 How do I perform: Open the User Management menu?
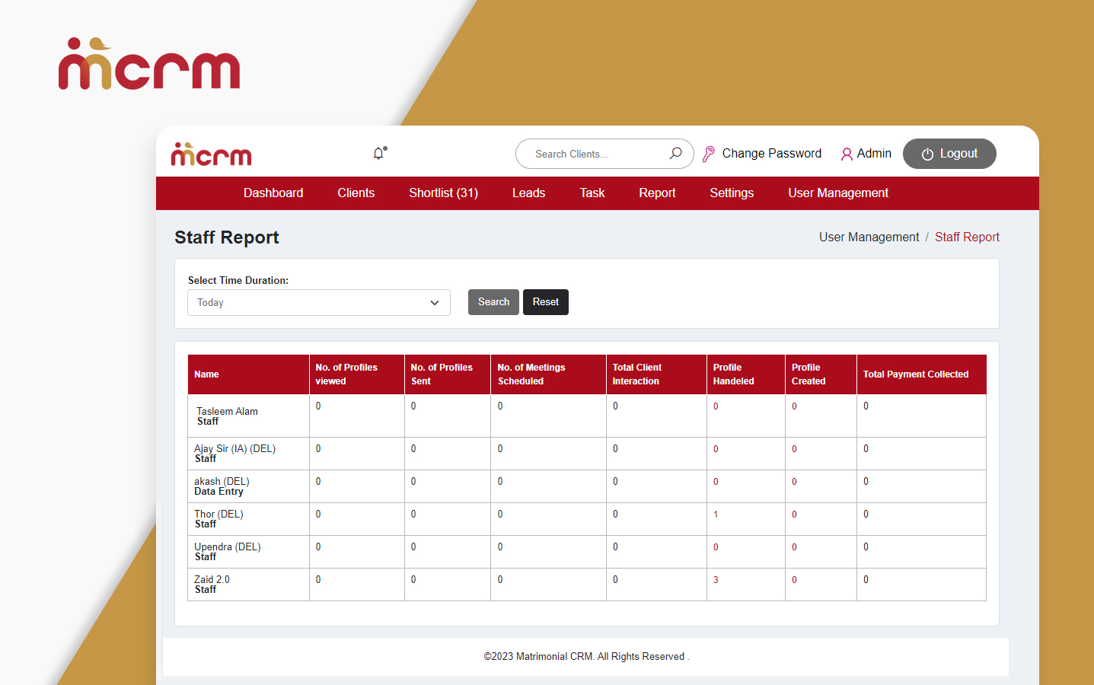click(837, 193)
